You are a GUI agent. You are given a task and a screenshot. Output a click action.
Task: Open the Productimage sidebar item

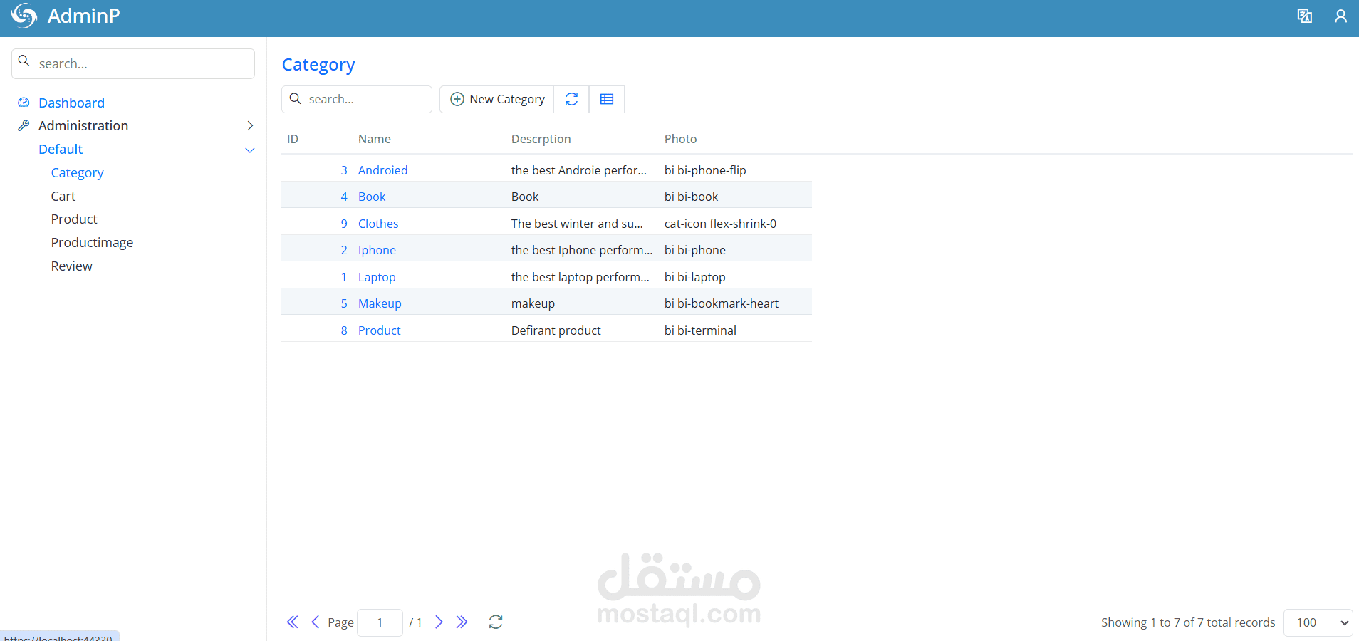point(92,243)
